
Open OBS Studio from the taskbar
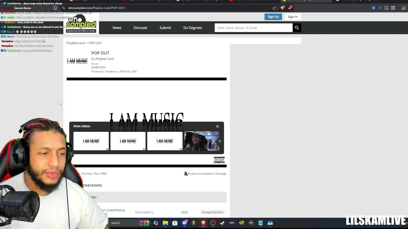click(x=213, y=223)
